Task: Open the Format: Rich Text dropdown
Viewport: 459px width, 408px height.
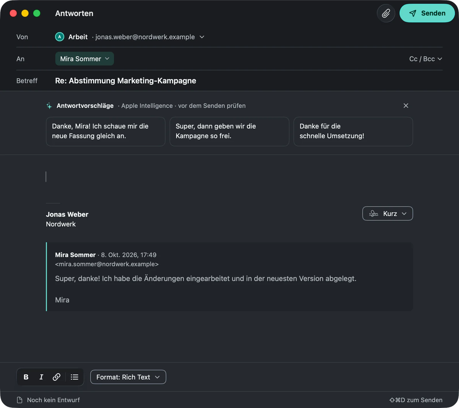Action: coord(128,377)
